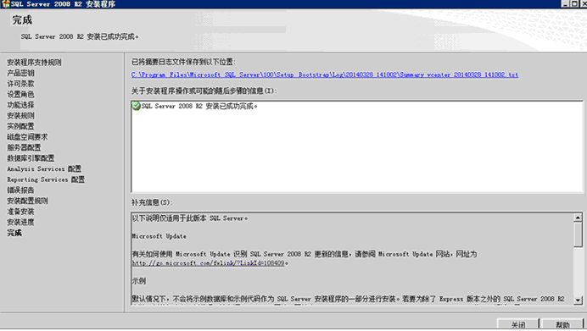
Task: Click the supplementary info scrollbar up arrow
Action: coord(578,218)
